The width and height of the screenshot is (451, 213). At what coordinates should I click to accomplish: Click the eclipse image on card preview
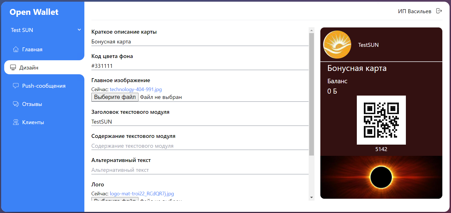pos(381,177)
